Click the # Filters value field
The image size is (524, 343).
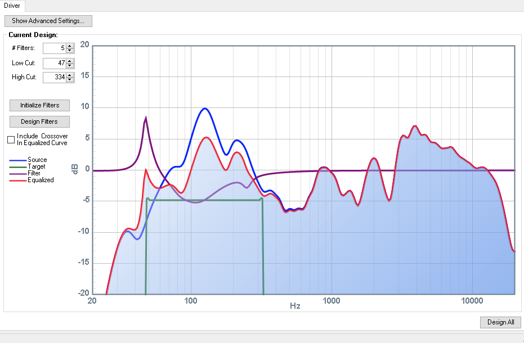(x=54, y=48)
